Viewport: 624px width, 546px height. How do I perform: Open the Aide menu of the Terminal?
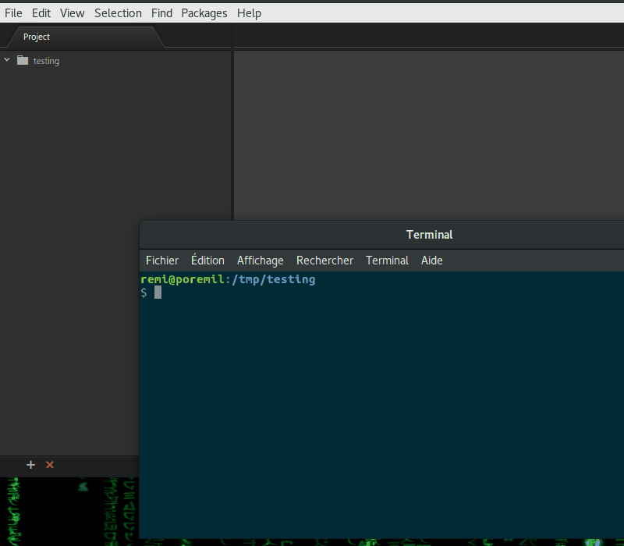point(431,260)
